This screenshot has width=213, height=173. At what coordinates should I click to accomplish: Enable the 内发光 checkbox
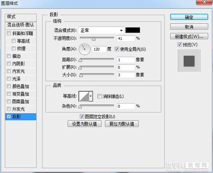[x=9, y=71]
